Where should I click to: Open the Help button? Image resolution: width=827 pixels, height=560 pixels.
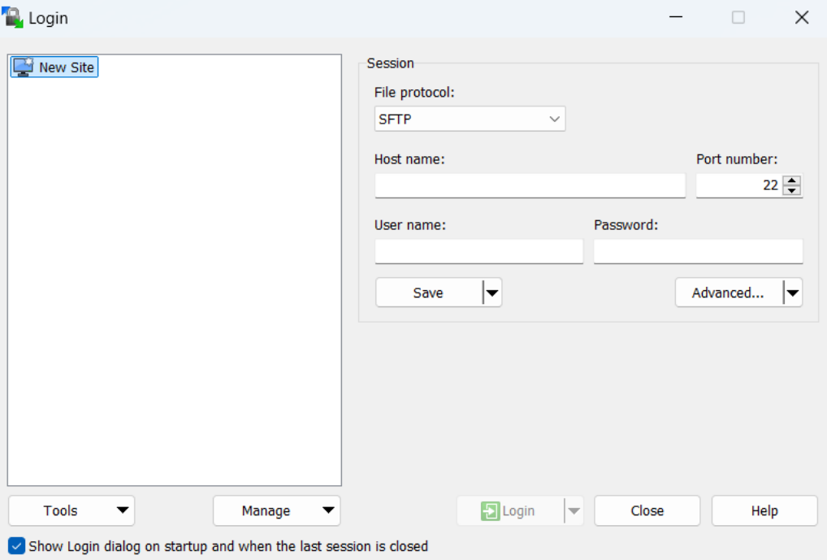(764, 511)
